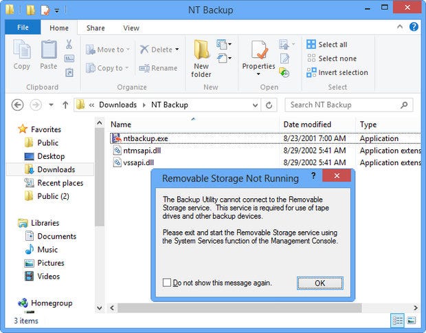Click the Cut scissors icon
This screenshot has height=333, width=426.
pyautogui.click(x=69, y=44)
